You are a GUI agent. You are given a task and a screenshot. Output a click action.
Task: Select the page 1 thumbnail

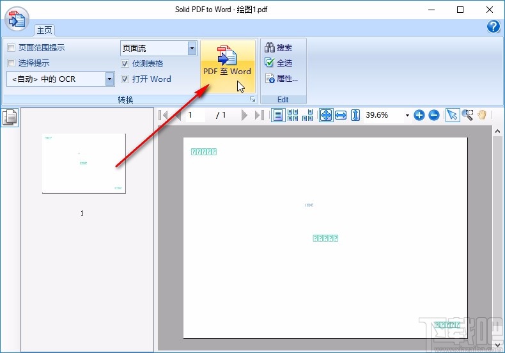click(x=84, y=163)
